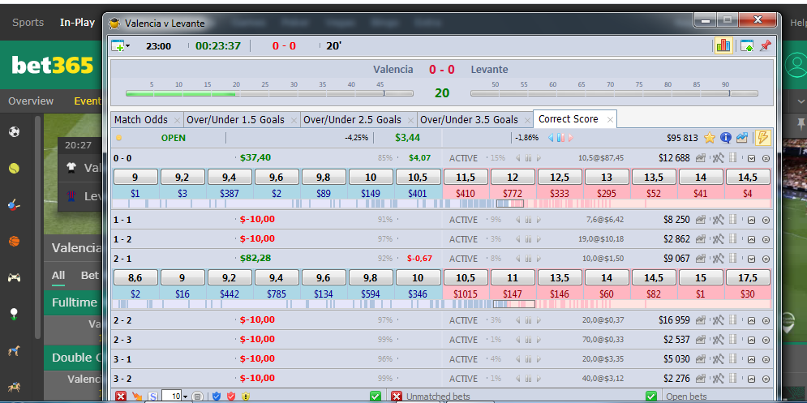807x403 pixels.
Task: Expand the 3 - 2 selection row
Action: click(x=751, y=379)
